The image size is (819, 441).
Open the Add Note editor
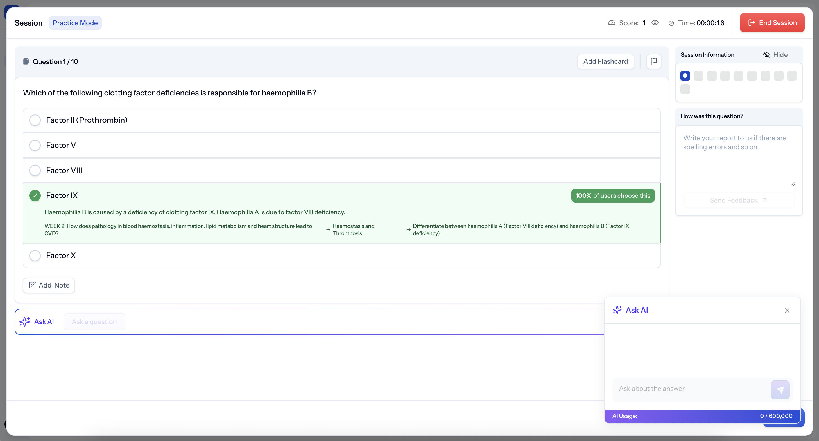tap(49, 285)
